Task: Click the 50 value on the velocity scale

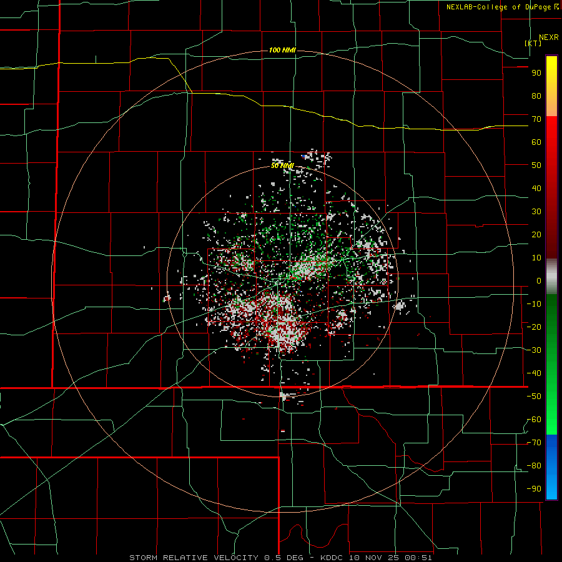Action: (536, 165)
